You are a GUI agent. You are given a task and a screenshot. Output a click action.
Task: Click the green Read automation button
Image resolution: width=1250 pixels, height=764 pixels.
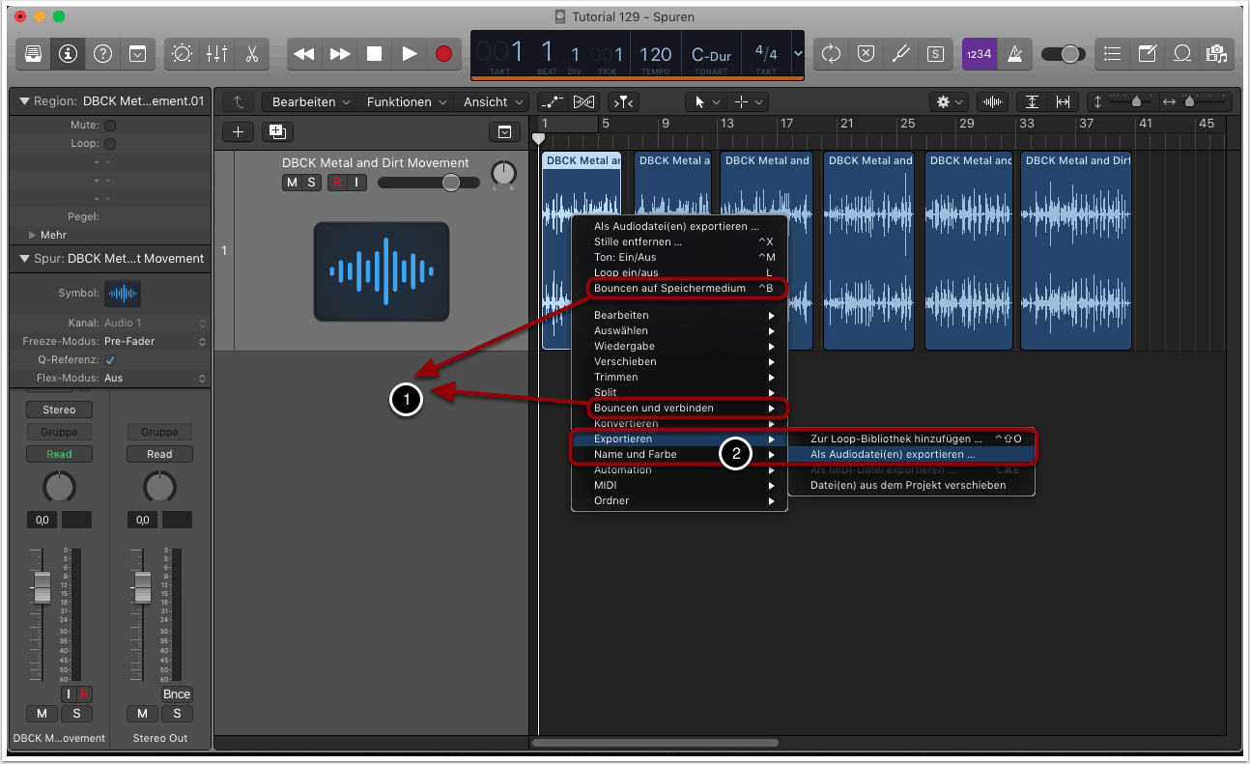[x=59, y=454]
